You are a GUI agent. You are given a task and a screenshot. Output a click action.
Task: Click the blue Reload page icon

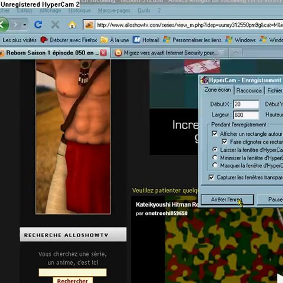coord(38,24)
